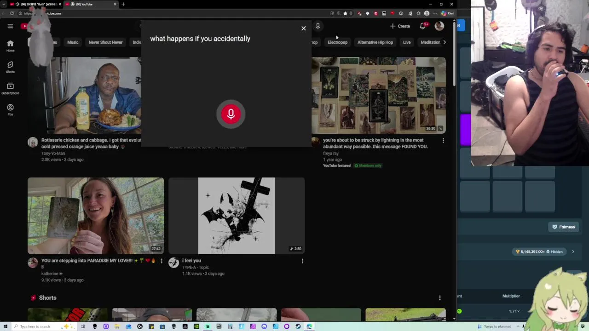The height and width of the screenshot is (331, 589).
Task: Click the Fairness button in the side window
Action: point(564,227)
